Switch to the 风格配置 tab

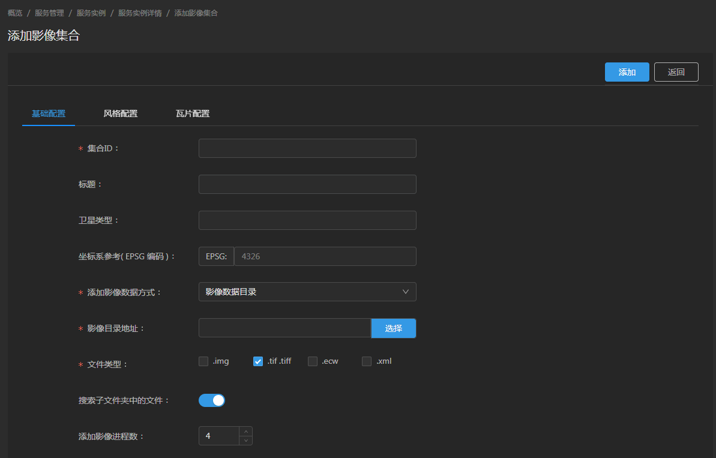120,113
